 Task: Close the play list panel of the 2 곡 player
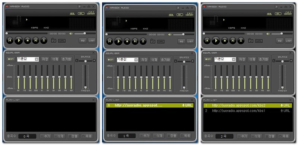[291, 100]
